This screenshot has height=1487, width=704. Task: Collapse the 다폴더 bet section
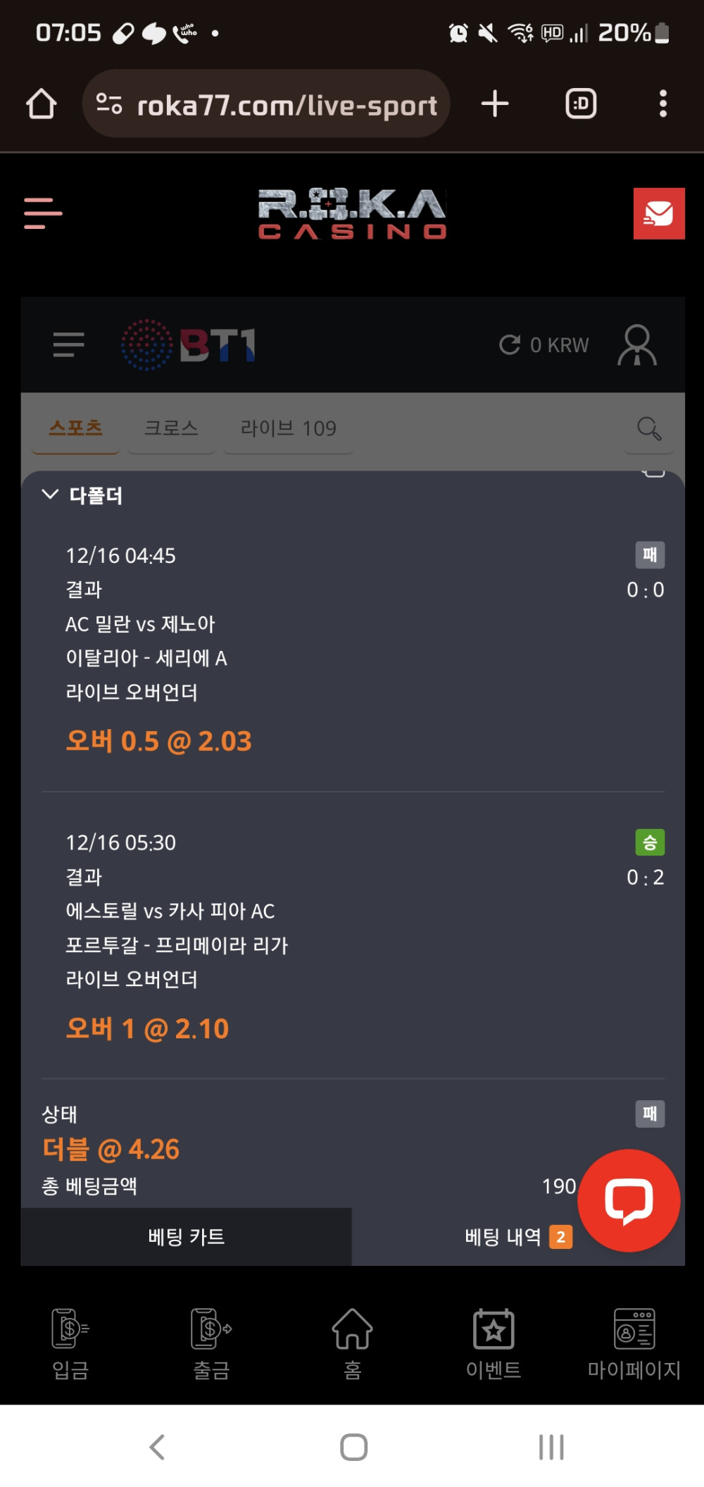(50, 494)
